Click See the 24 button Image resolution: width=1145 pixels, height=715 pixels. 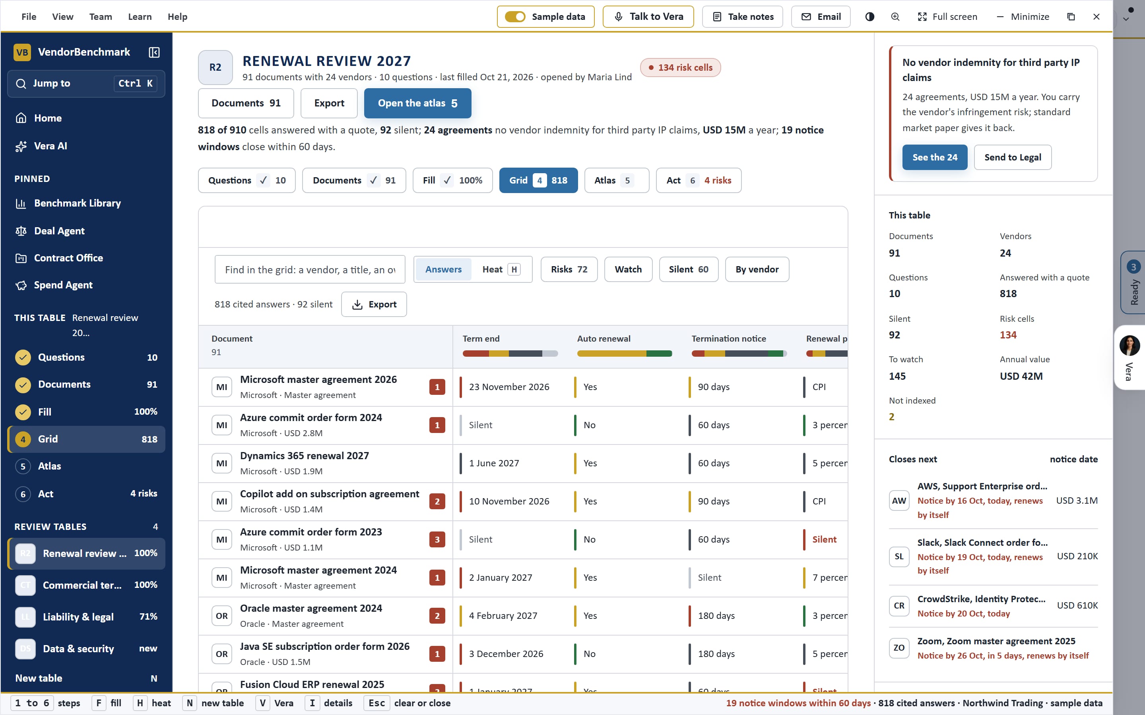tap(935, 157)
